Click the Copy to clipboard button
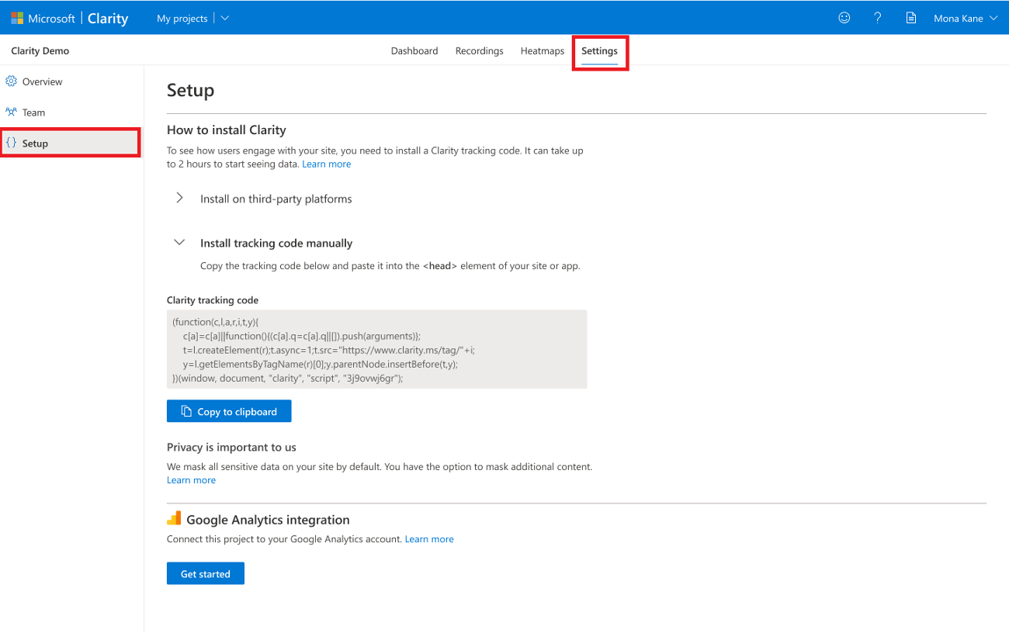1009x633 pixels. point(229,411)
